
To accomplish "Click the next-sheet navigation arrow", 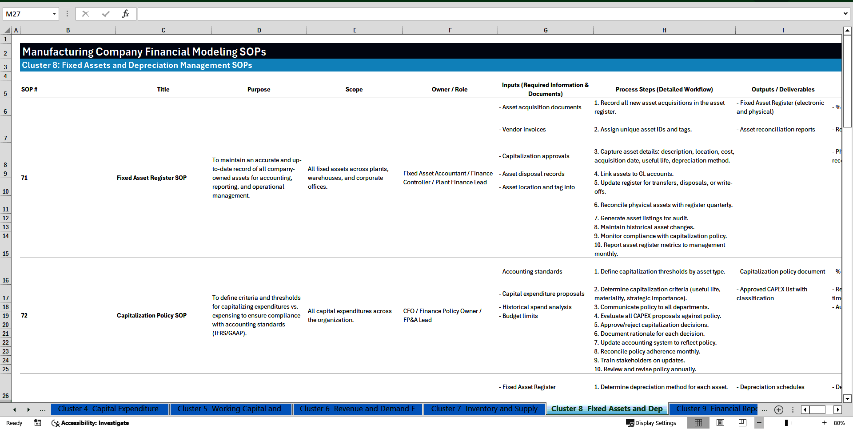I will point(28,409).
